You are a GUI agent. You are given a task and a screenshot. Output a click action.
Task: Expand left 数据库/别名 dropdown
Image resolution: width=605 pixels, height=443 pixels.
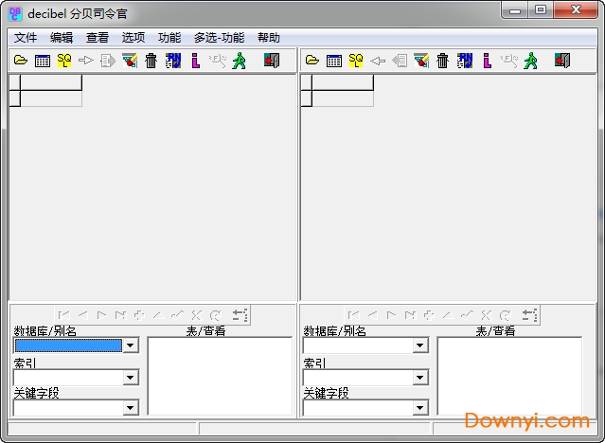tap(131, 346)
